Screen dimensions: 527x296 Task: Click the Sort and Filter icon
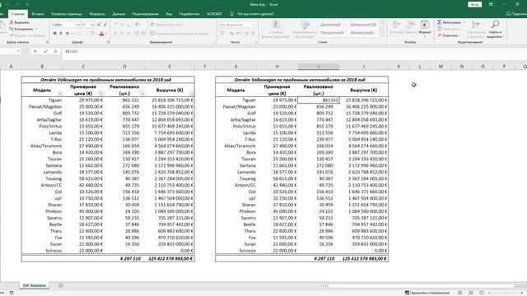(x=476, y=25)
